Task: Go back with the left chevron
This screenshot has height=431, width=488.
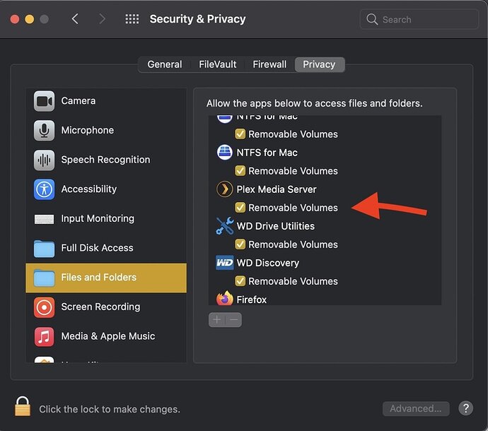Action: coord(75,19)
